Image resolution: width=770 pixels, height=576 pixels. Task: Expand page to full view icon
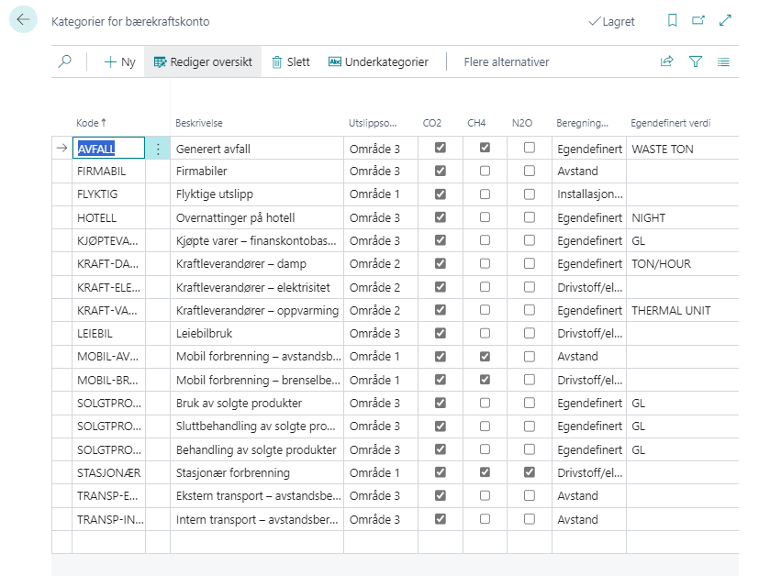point(725,21)
